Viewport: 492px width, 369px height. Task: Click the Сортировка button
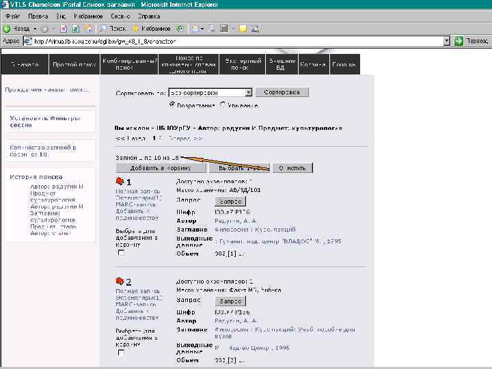(282, 92)
